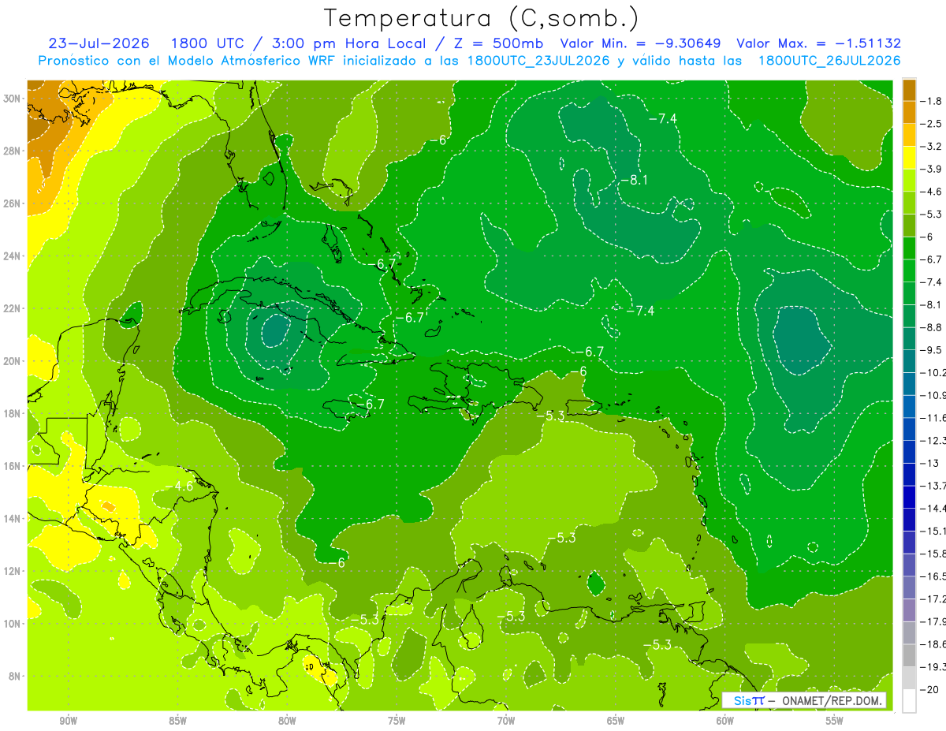Click the '-4.6' value on the color scale
Viewport: 946px width, 731px height.
click(932, 192)
